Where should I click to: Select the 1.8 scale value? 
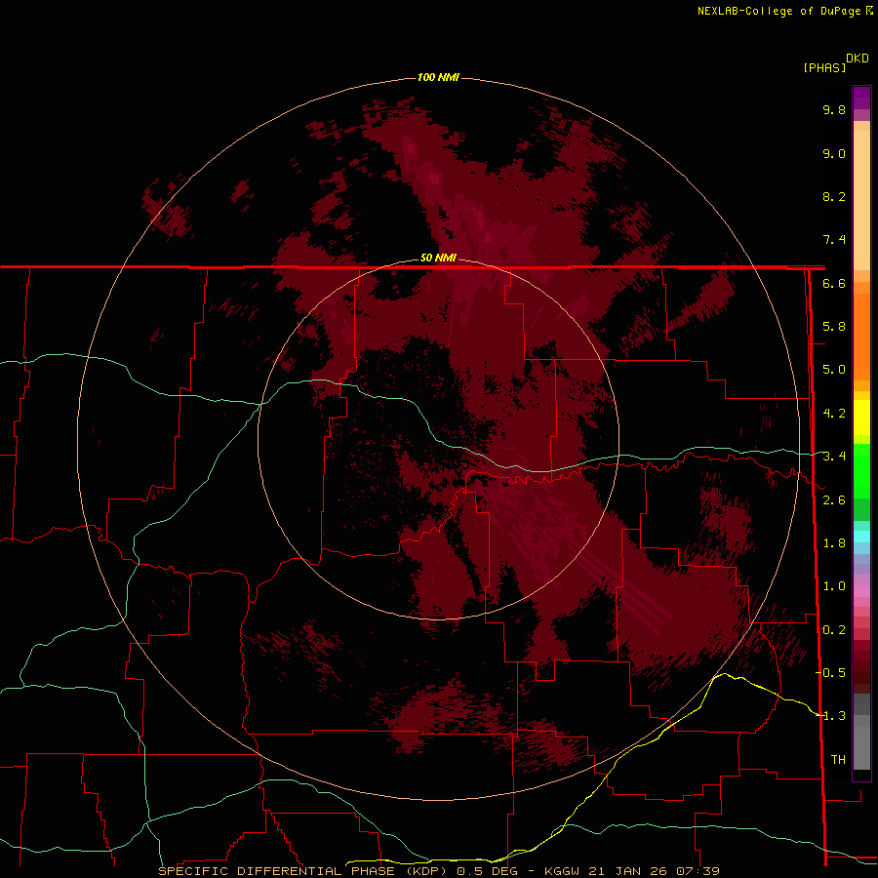(x=834, y=543)
